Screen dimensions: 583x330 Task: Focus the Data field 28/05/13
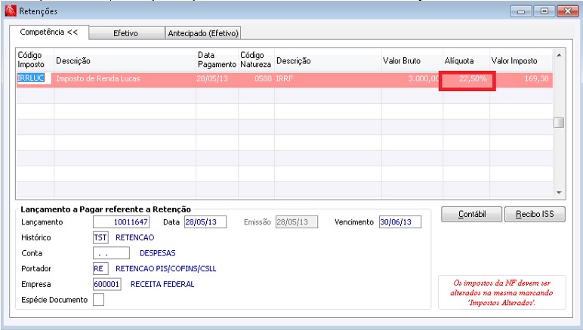tap(205, 222)
